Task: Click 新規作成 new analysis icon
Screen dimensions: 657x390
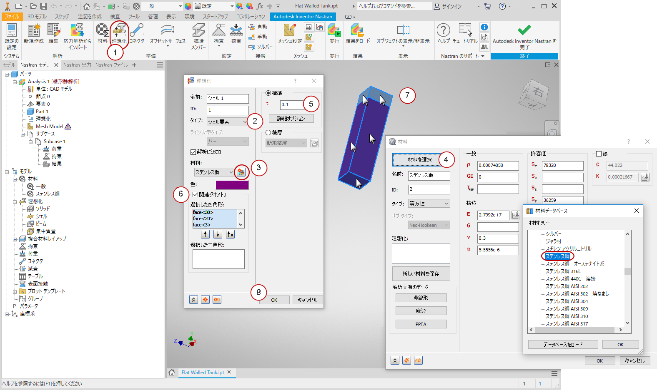Action: 34,33
